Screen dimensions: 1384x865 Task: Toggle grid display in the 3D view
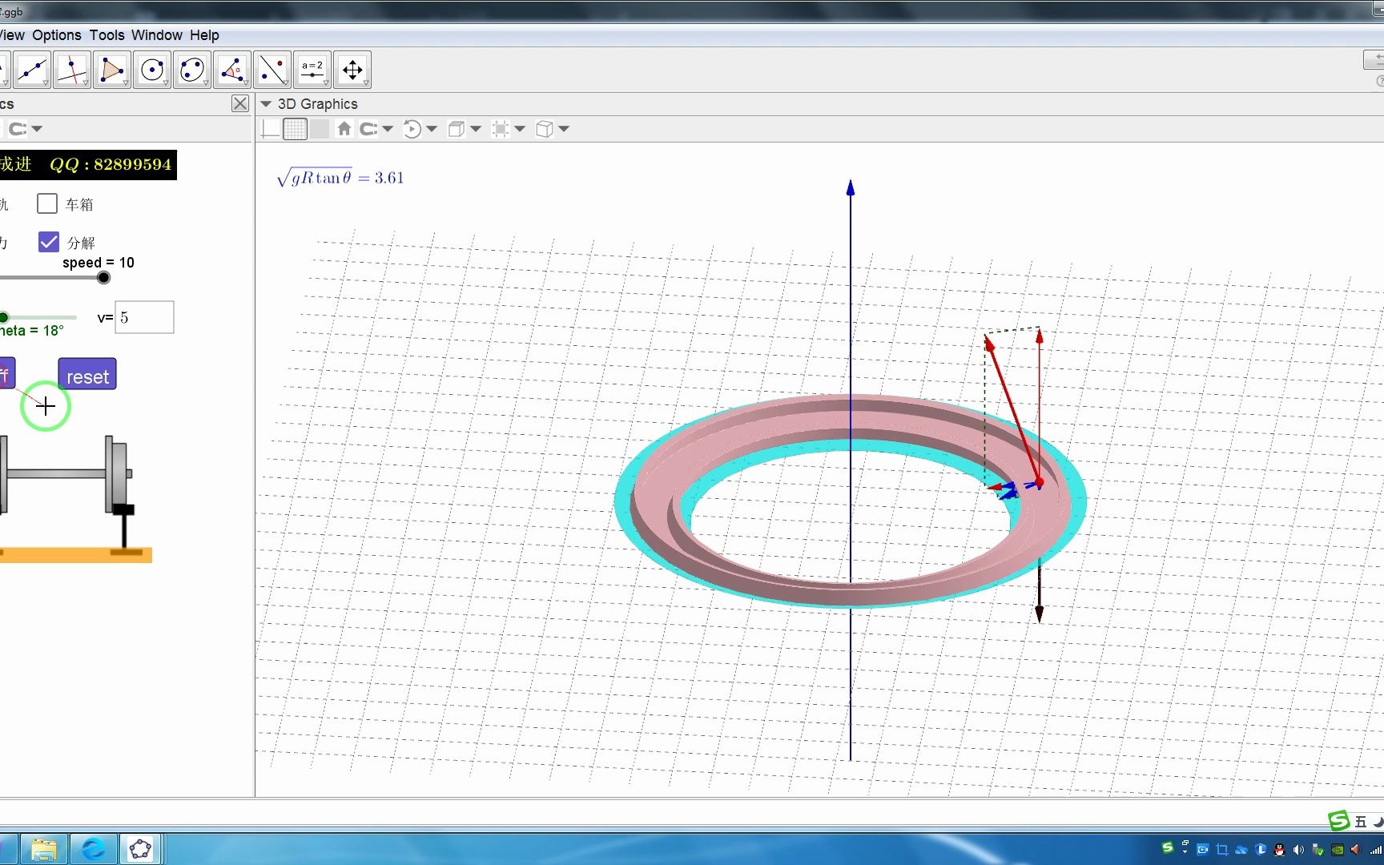[295, 128]
